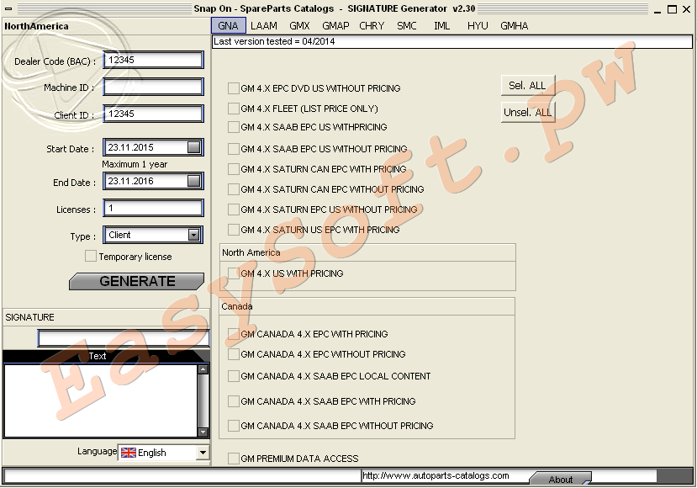
Task: Click the Text area scrollbar up arrow
Action: click(203, 369)
